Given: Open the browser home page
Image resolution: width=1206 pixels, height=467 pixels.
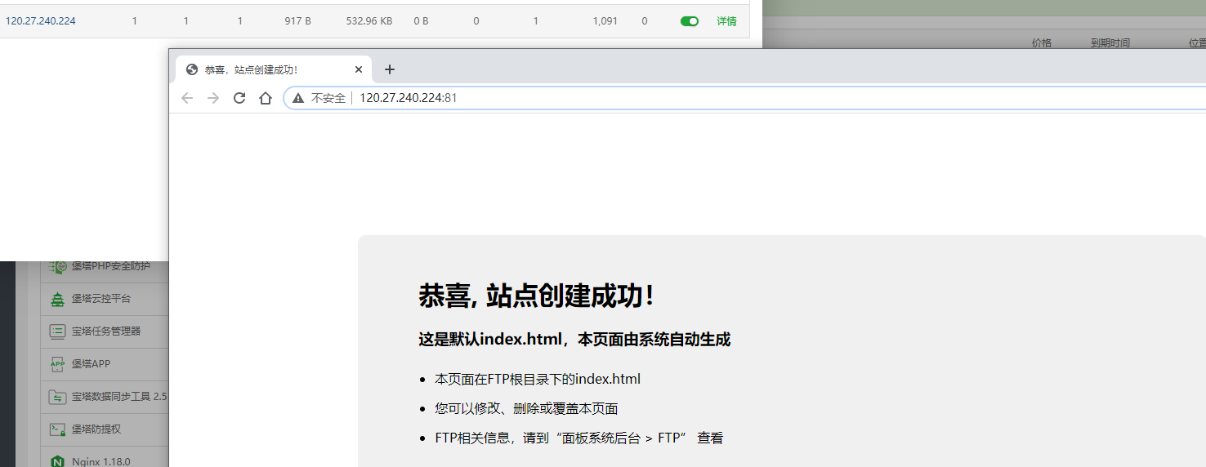Looking at the screenshot, I should coord(266,98).
